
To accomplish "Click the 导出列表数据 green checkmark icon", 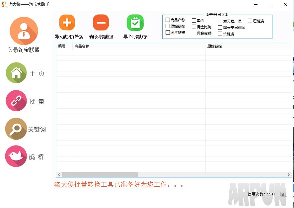I will click(x=135, y=22).
